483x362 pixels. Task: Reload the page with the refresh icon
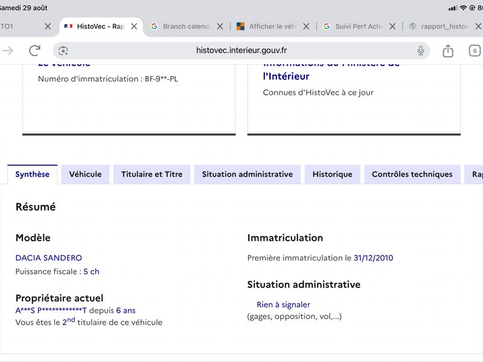35,51
